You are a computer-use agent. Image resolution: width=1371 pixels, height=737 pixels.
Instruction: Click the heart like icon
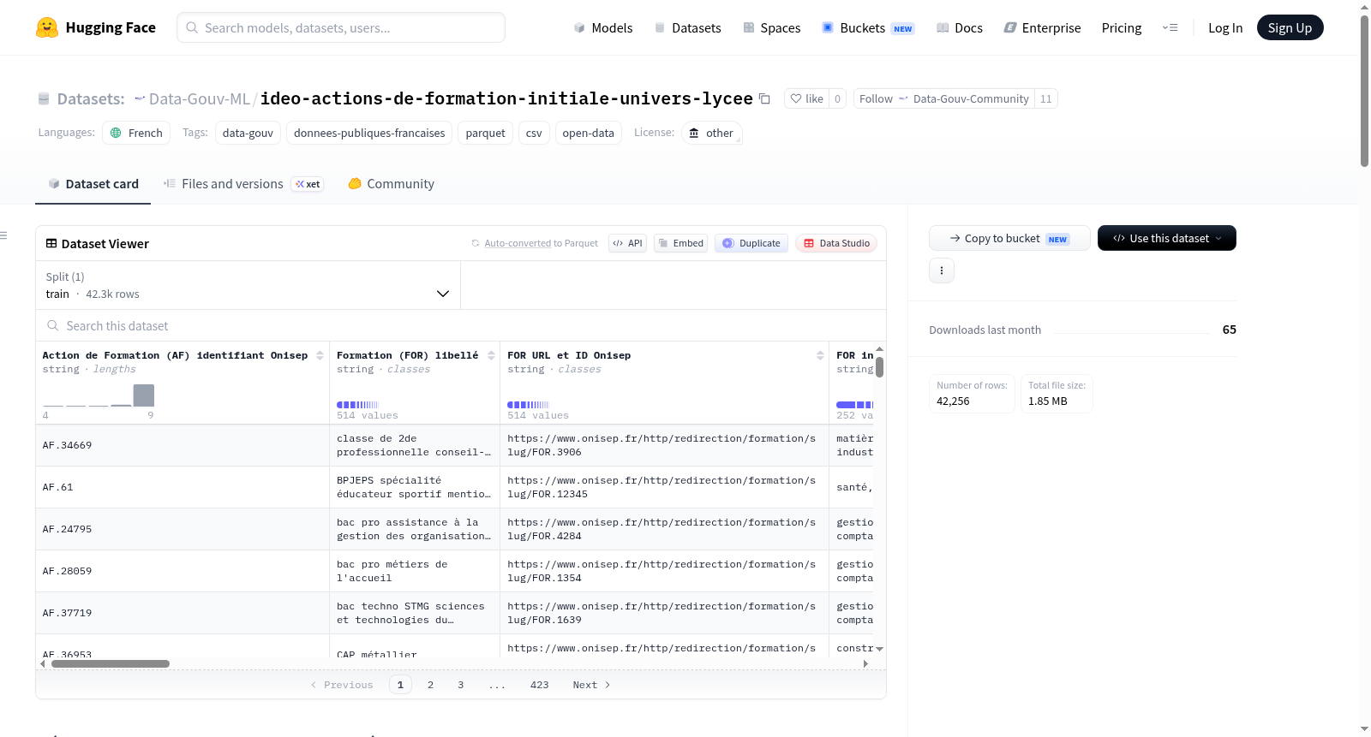pos(796,98)
